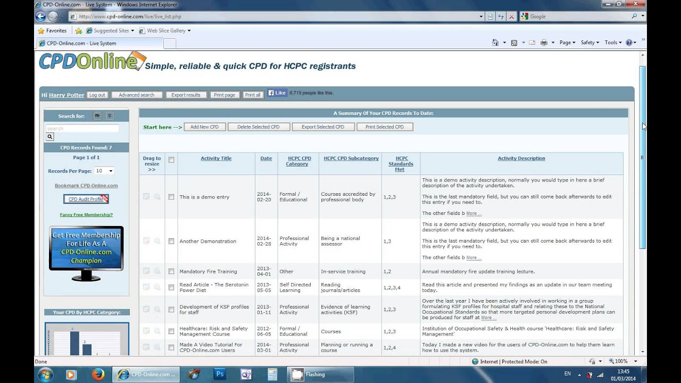Click the view magnifier icon for 'This is a demo entry'

[157, 197]
